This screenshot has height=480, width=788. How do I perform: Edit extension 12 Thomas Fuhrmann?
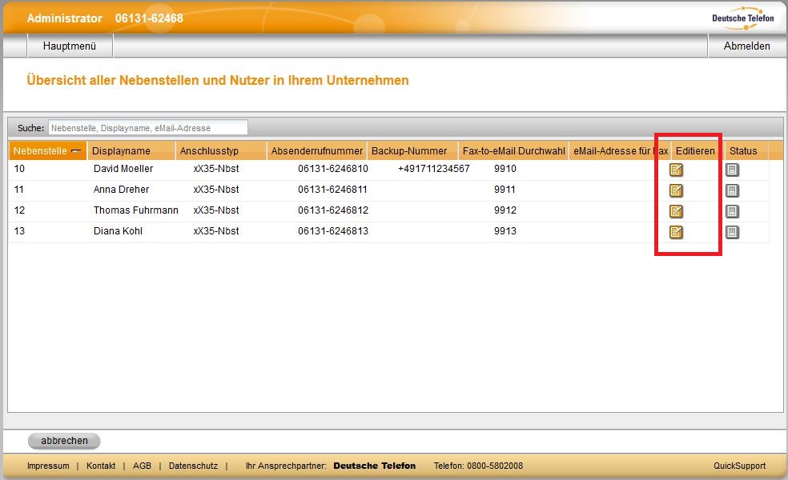click(676, 211)
